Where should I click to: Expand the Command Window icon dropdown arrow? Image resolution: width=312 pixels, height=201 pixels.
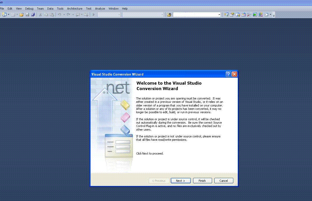click(x=270, y=15)
